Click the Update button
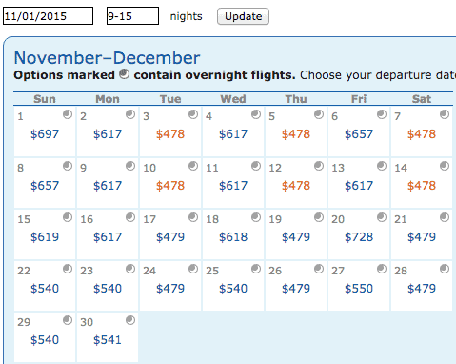456x364 pixels. point(243,16)
